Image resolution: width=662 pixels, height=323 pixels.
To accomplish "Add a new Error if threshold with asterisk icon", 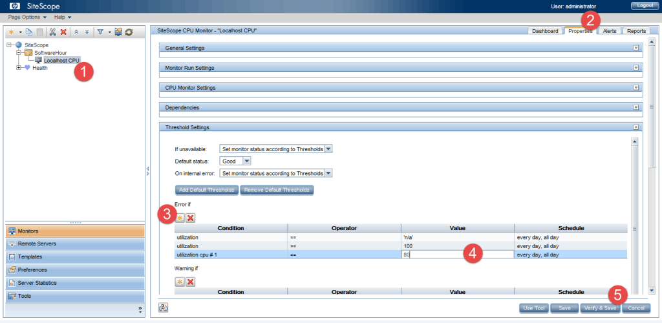I will [x=180, y=218].
